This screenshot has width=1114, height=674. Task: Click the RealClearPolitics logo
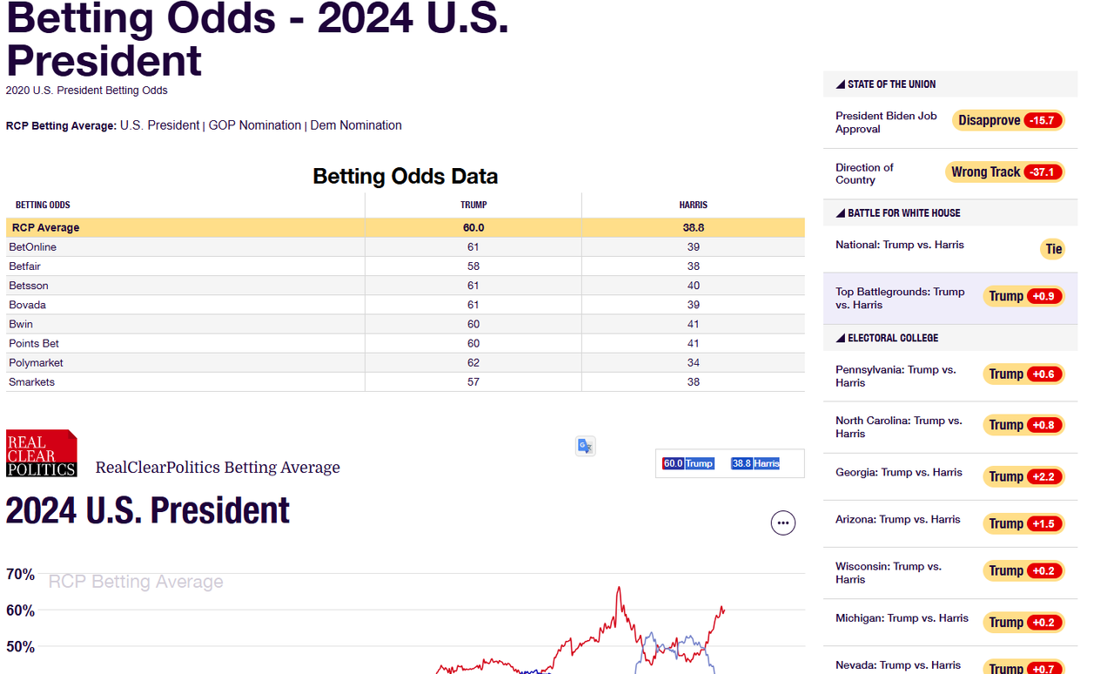(42, 453)
